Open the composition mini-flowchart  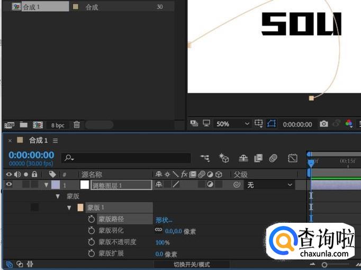coord(205,158)
